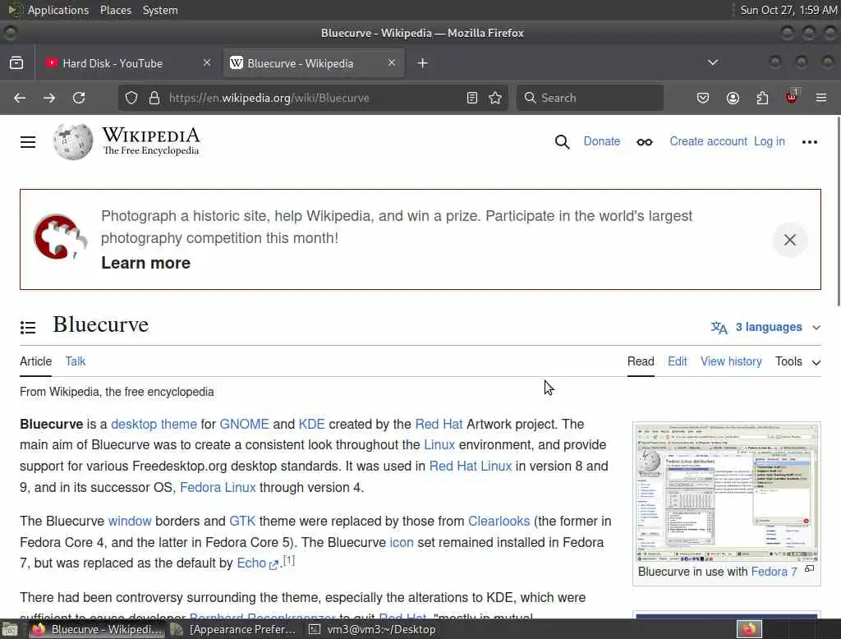Click citation reference [1]
Screen dimensions: 841x639
(288, 561)
